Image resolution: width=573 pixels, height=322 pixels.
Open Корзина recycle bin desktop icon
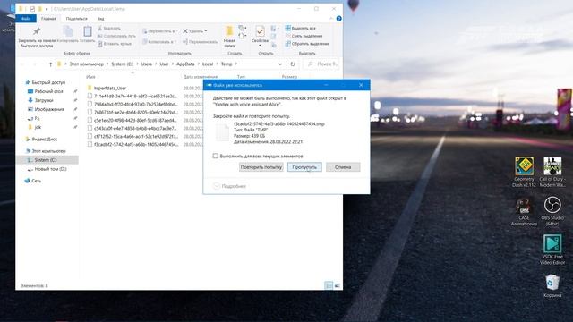pos(552,286)
